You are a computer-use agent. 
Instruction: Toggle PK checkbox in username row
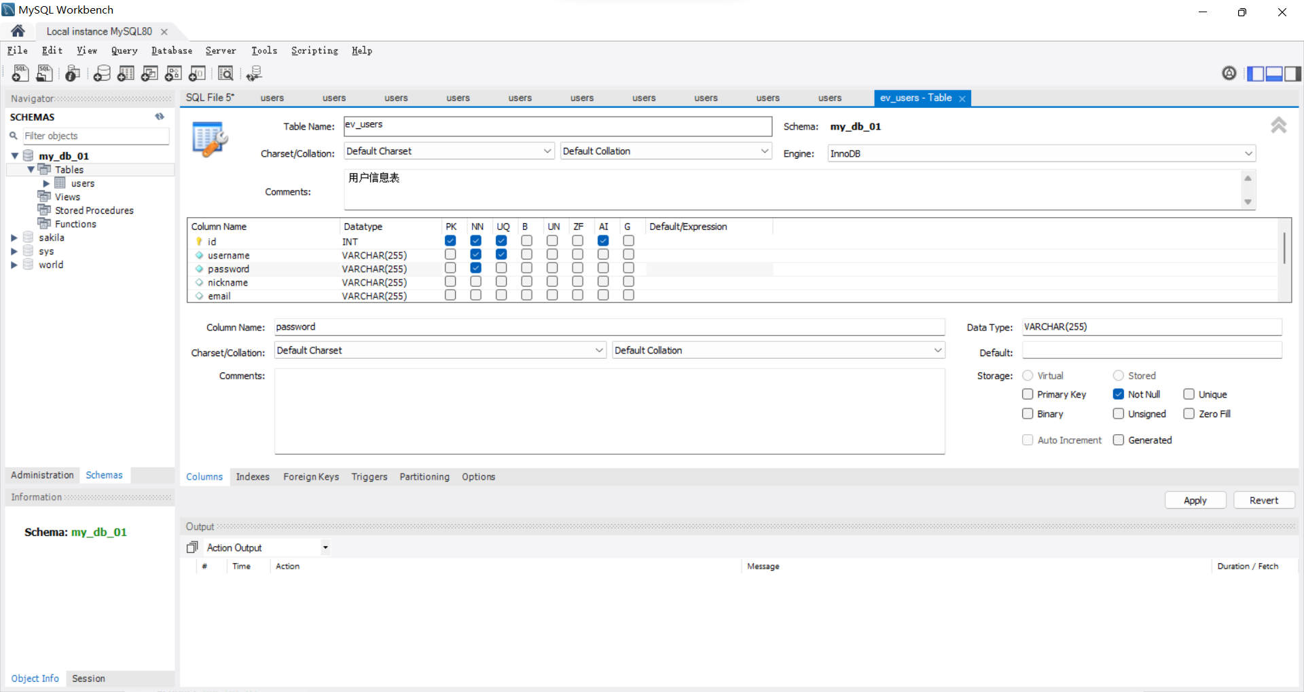450,254
